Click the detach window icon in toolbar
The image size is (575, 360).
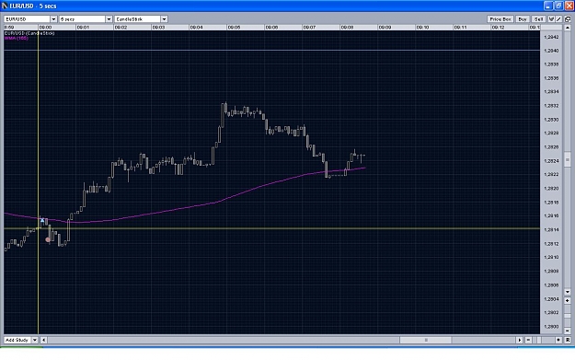pyautogui.click(x=568, y=19)
